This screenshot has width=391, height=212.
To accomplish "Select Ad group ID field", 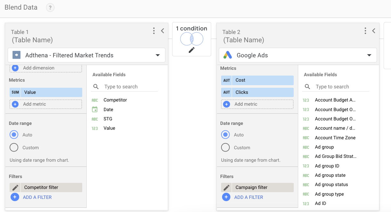I will point(327,166).
